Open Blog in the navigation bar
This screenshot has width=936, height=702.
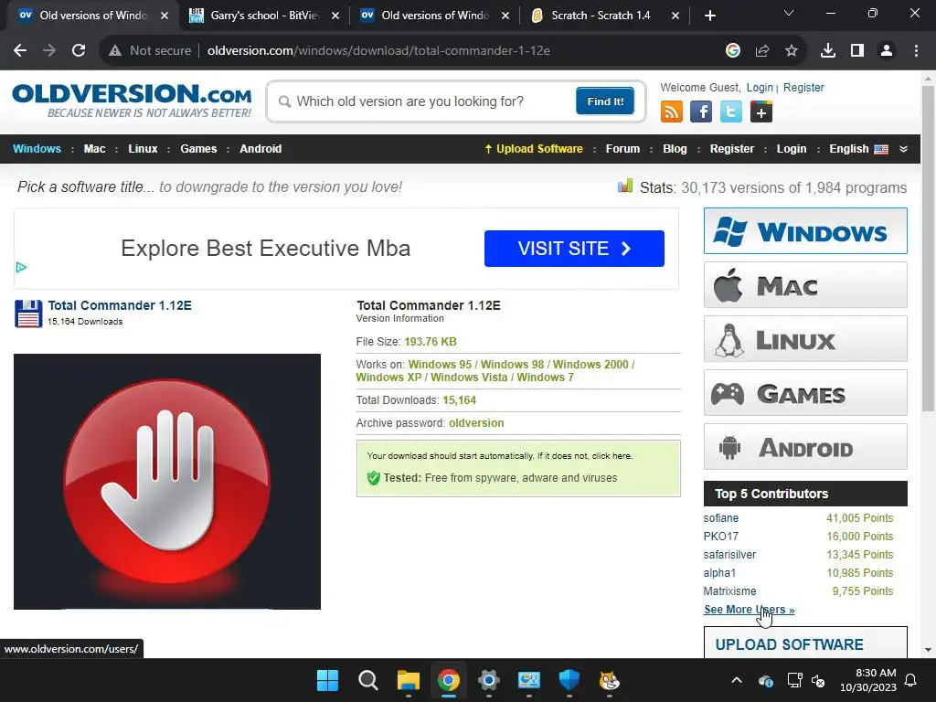(675, 149)
